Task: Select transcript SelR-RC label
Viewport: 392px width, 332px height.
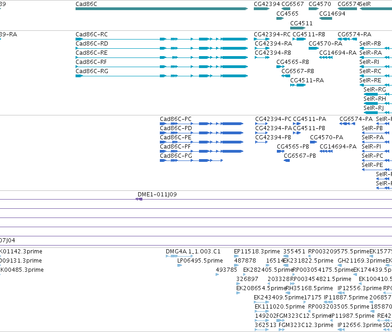Action: pos(370,71)
